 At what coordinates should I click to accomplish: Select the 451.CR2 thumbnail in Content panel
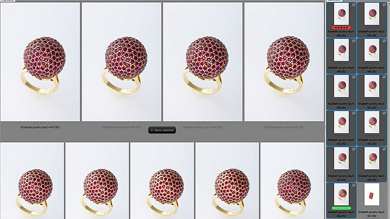click(x=371, y=86)
